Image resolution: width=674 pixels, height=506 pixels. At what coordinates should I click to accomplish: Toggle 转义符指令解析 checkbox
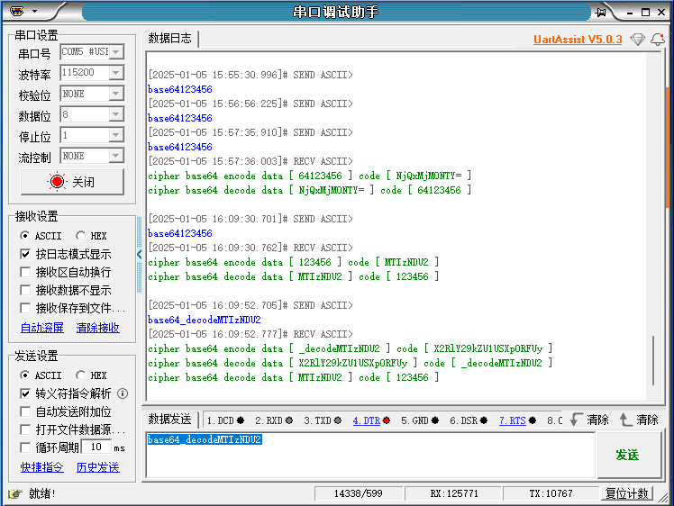coord(25,393)
